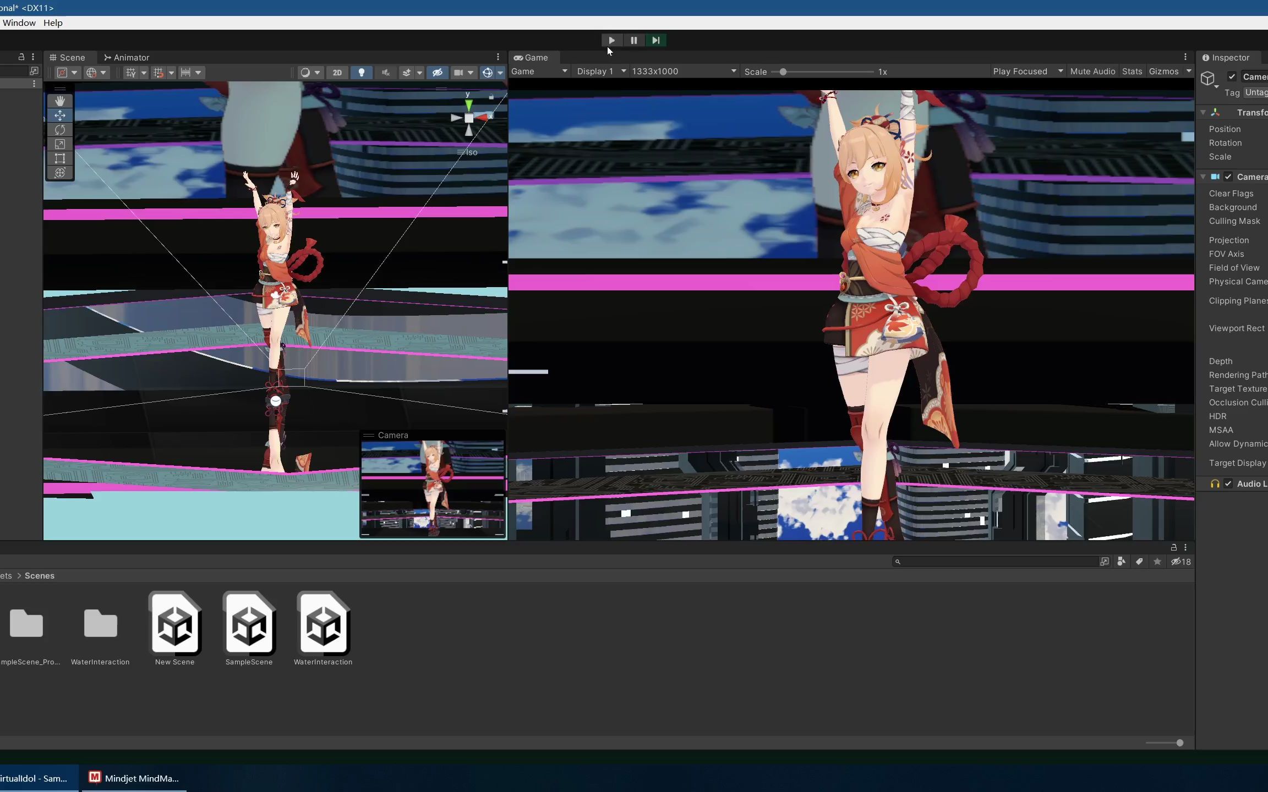The width and height of the screenshot is (1268, 792).
Task: Select the Hand tool for panning
Action: coord(59,100)
